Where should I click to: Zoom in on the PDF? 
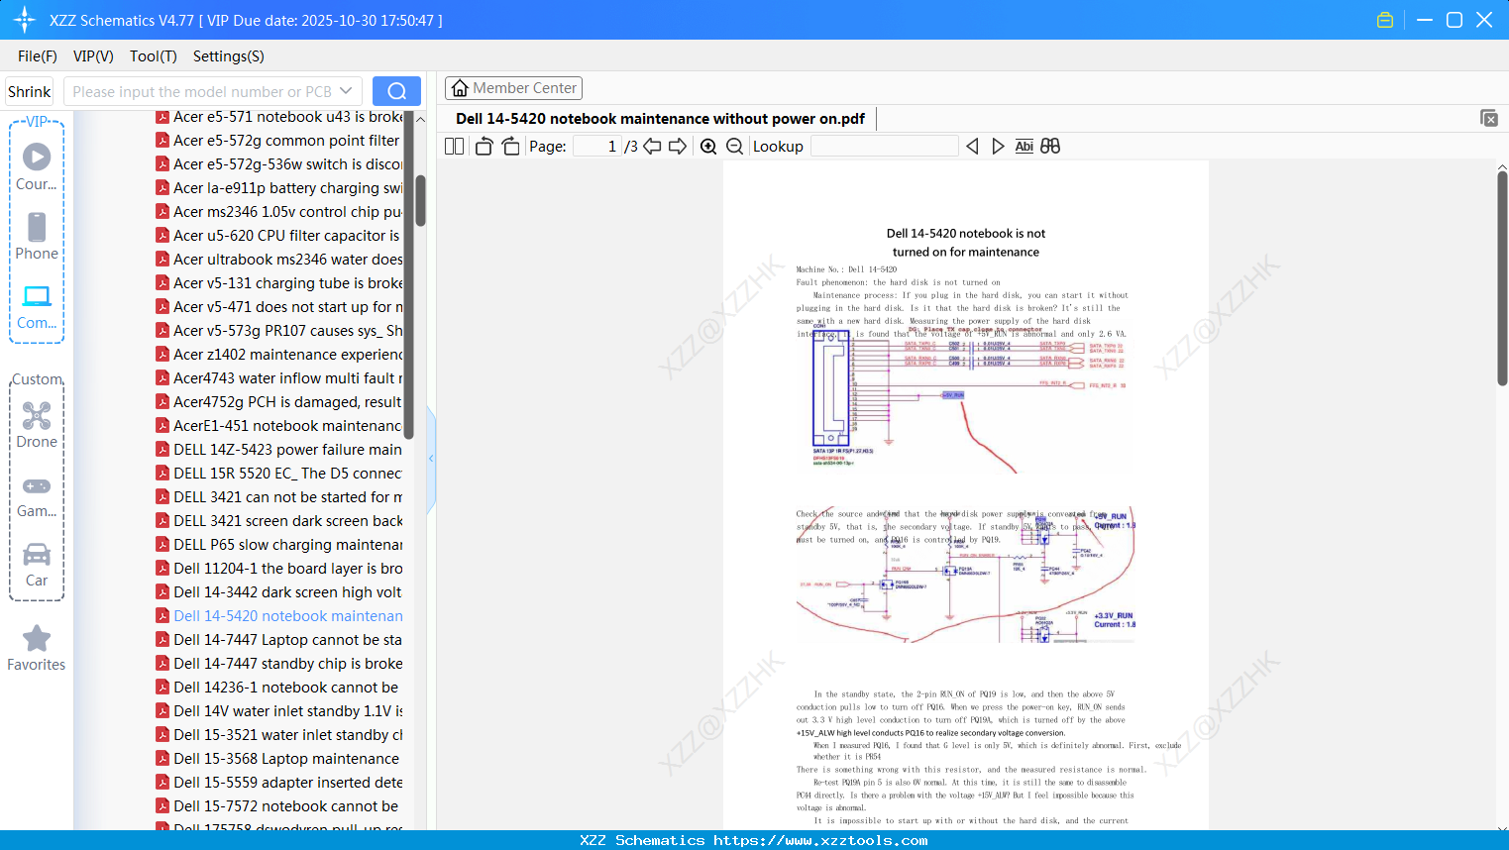pyautogui.click(x=708, y=147)
